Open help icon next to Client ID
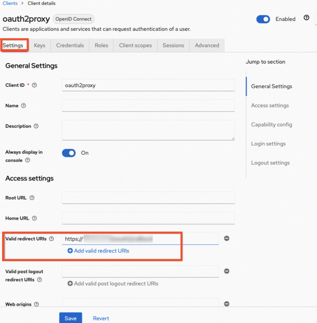 [x=34, y=85]
